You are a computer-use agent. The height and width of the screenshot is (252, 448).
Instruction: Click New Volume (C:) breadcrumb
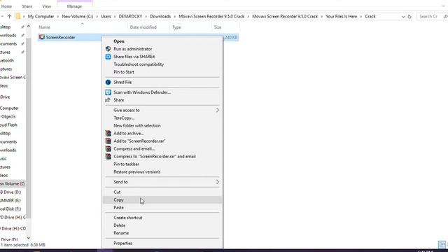point(78,17)
